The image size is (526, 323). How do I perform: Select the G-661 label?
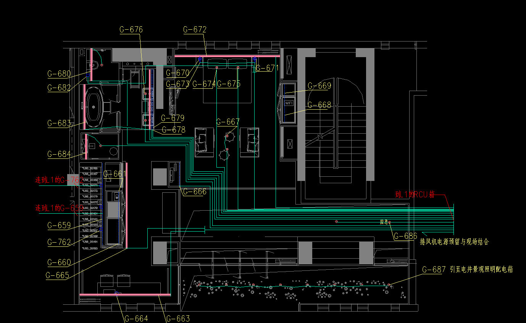115,174
